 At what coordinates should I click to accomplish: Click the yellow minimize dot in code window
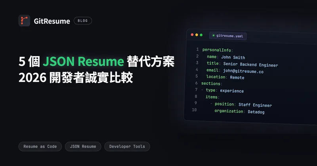197,35
